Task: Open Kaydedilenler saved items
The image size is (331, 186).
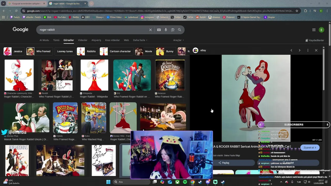Action: pos(314,40)
